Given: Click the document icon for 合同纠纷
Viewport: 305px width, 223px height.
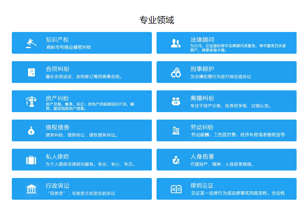Looking at the screenshot, I should tap(31, 72).
